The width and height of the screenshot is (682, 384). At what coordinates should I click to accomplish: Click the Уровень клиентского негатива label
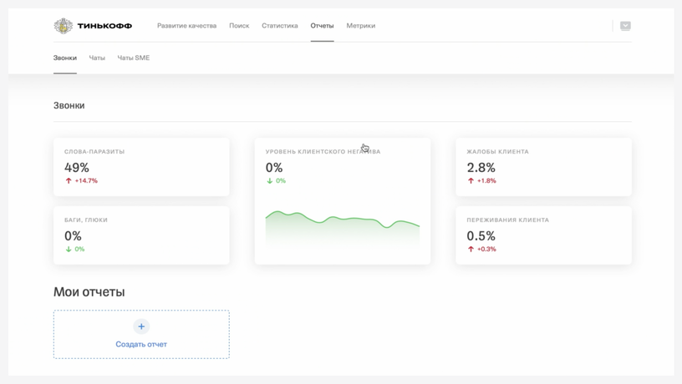tap(323, 152)
